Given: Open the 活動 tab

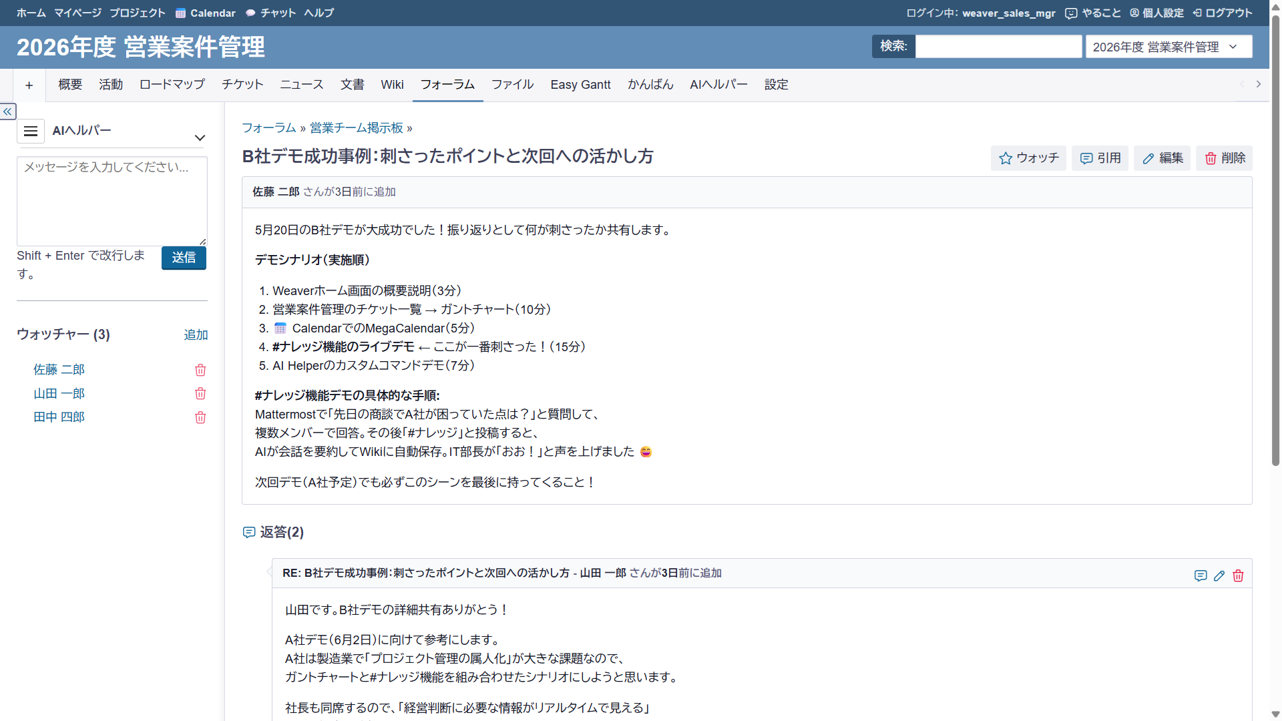Looking at the screenshot, I should [111, 85].
